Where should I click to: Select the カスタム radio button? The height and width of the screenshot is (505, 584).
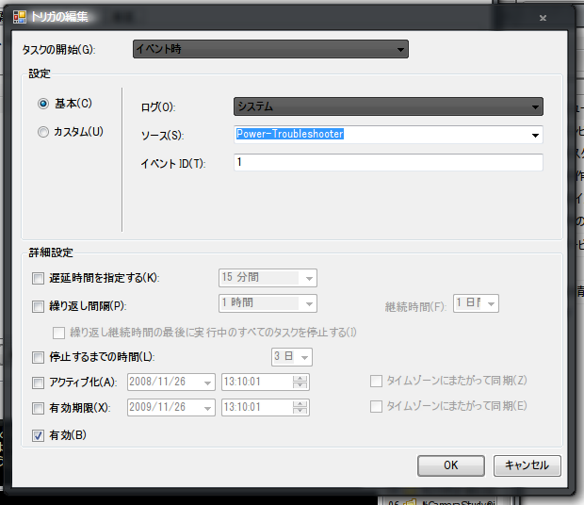(x=43, y=133)
